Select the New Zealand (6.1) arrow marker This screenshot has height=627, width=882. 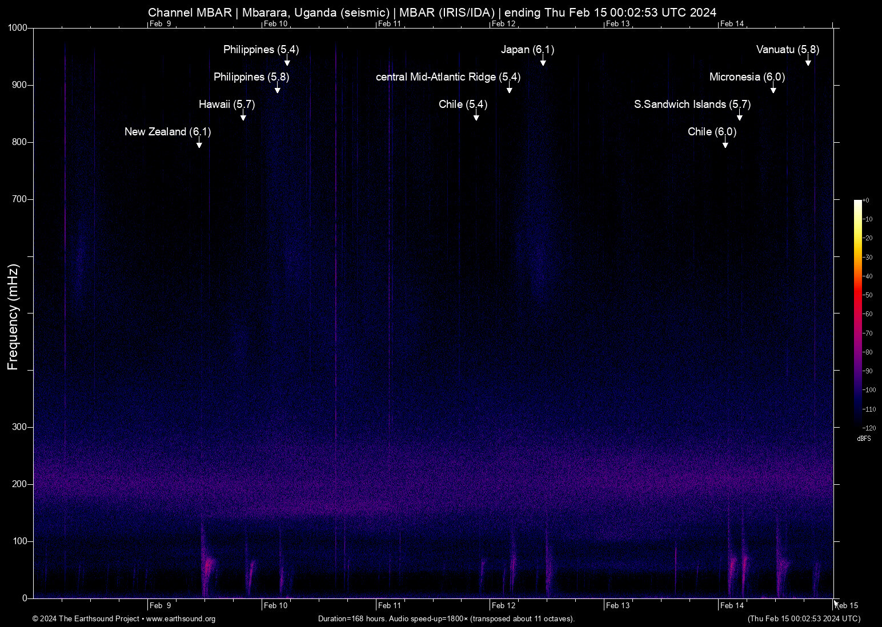199,144
